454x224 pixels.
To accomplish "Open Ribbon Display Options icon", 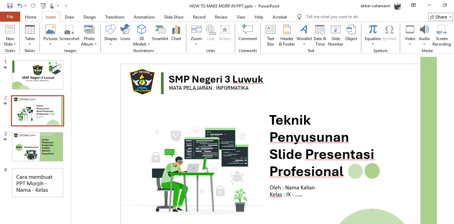I will pyautogui.click(x=413, y=5).
